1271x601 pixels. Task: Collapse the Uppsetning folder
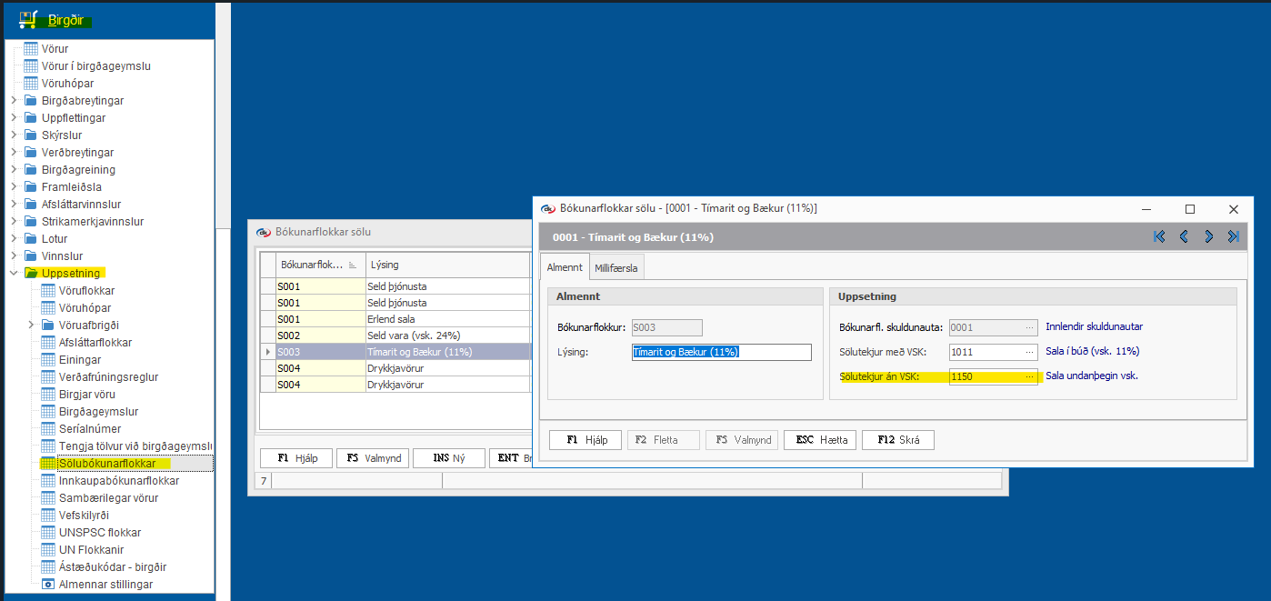click(14, 273)
